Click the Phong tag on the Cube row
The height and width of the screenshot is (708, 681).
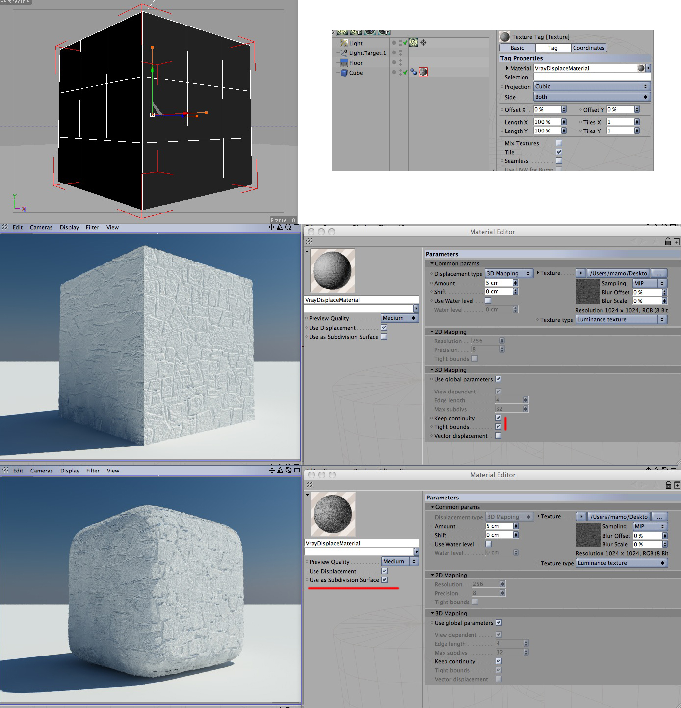pos(414,72)
